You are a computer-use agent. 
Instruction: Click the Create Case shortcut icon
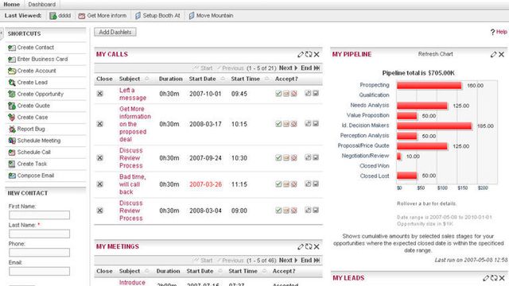[x=12, y=118]
